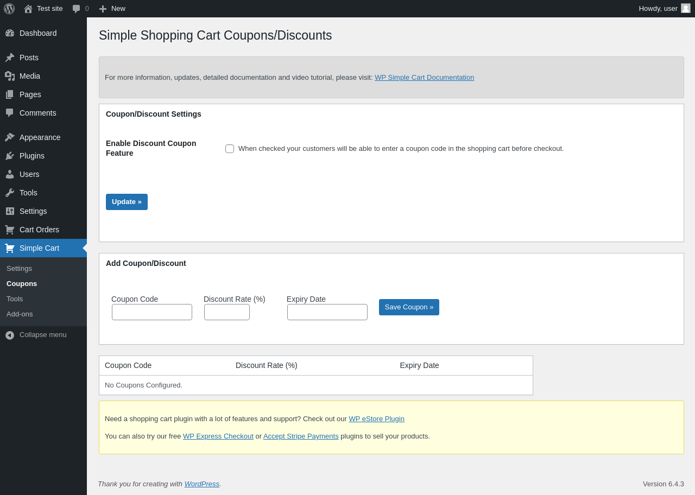This screenshot has width=695, height=495.
Task: Click the WordPress logo icon
Action: tap(9, 9)
